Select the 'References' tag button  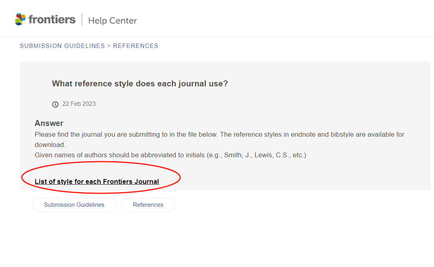point(148,205)
